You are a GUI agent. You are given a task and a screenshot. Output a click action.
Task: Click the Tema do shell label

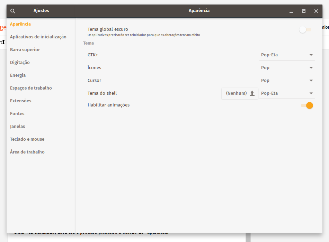point(102,93)
